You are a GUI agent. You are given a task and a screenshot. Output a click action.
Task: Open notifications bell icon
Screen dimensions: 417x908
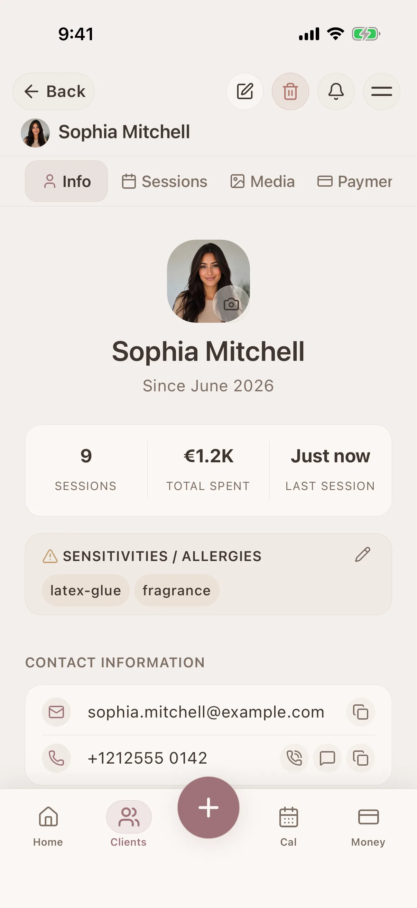point(336,91)
